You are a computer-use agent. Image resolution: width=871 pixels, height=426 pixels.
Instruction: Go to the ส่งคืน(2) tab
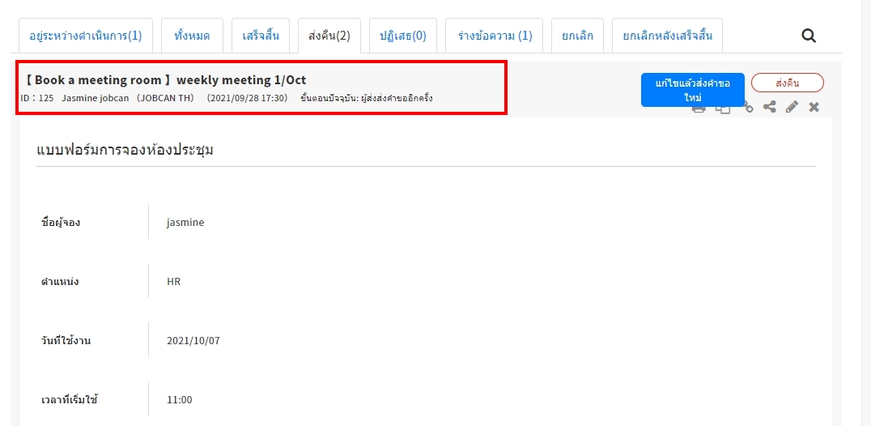329,36
